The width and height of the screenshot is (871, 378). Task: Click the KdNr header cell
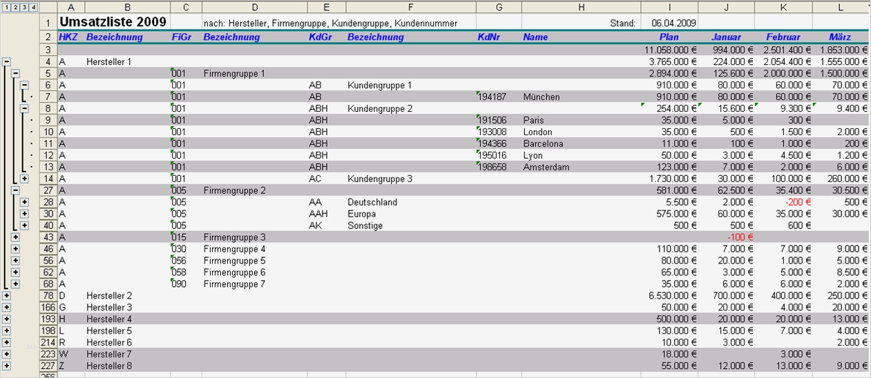tap(499, 37)
